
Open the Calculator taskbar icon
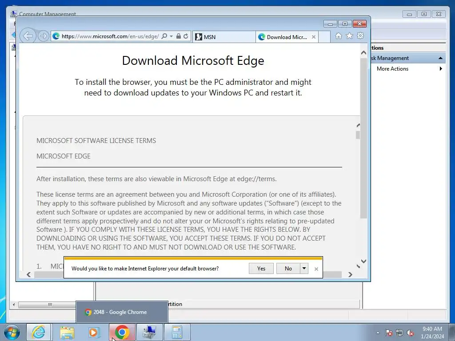click(x=177, y=332)
